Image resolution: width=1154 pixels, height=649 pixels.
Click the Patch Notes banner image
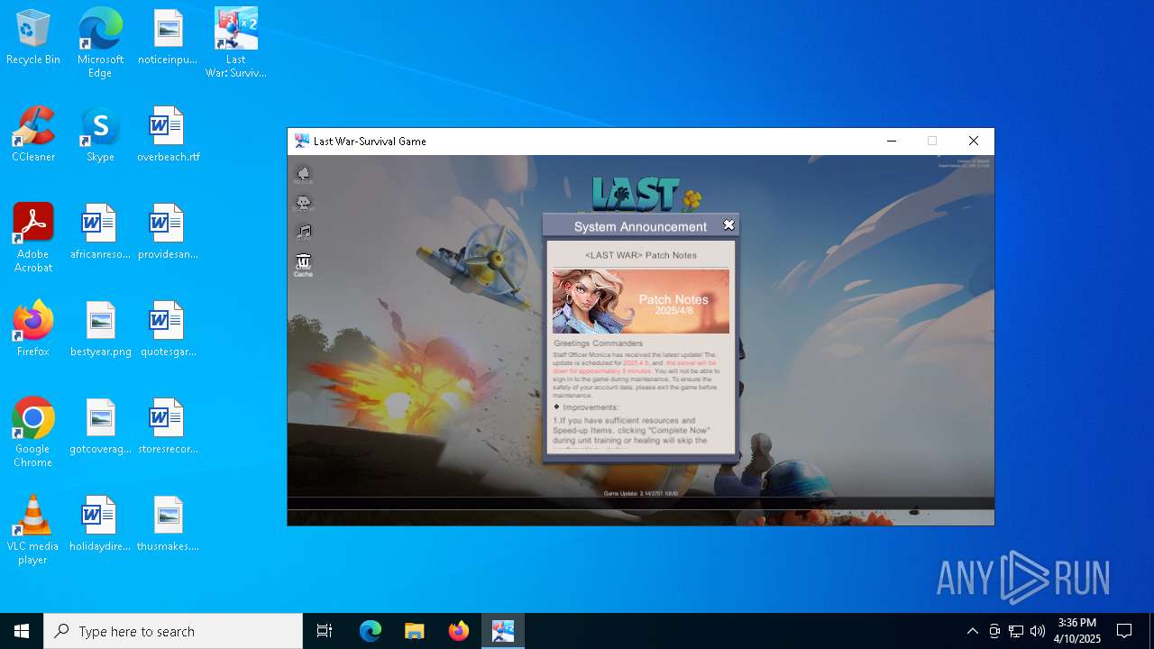(641, 302)
